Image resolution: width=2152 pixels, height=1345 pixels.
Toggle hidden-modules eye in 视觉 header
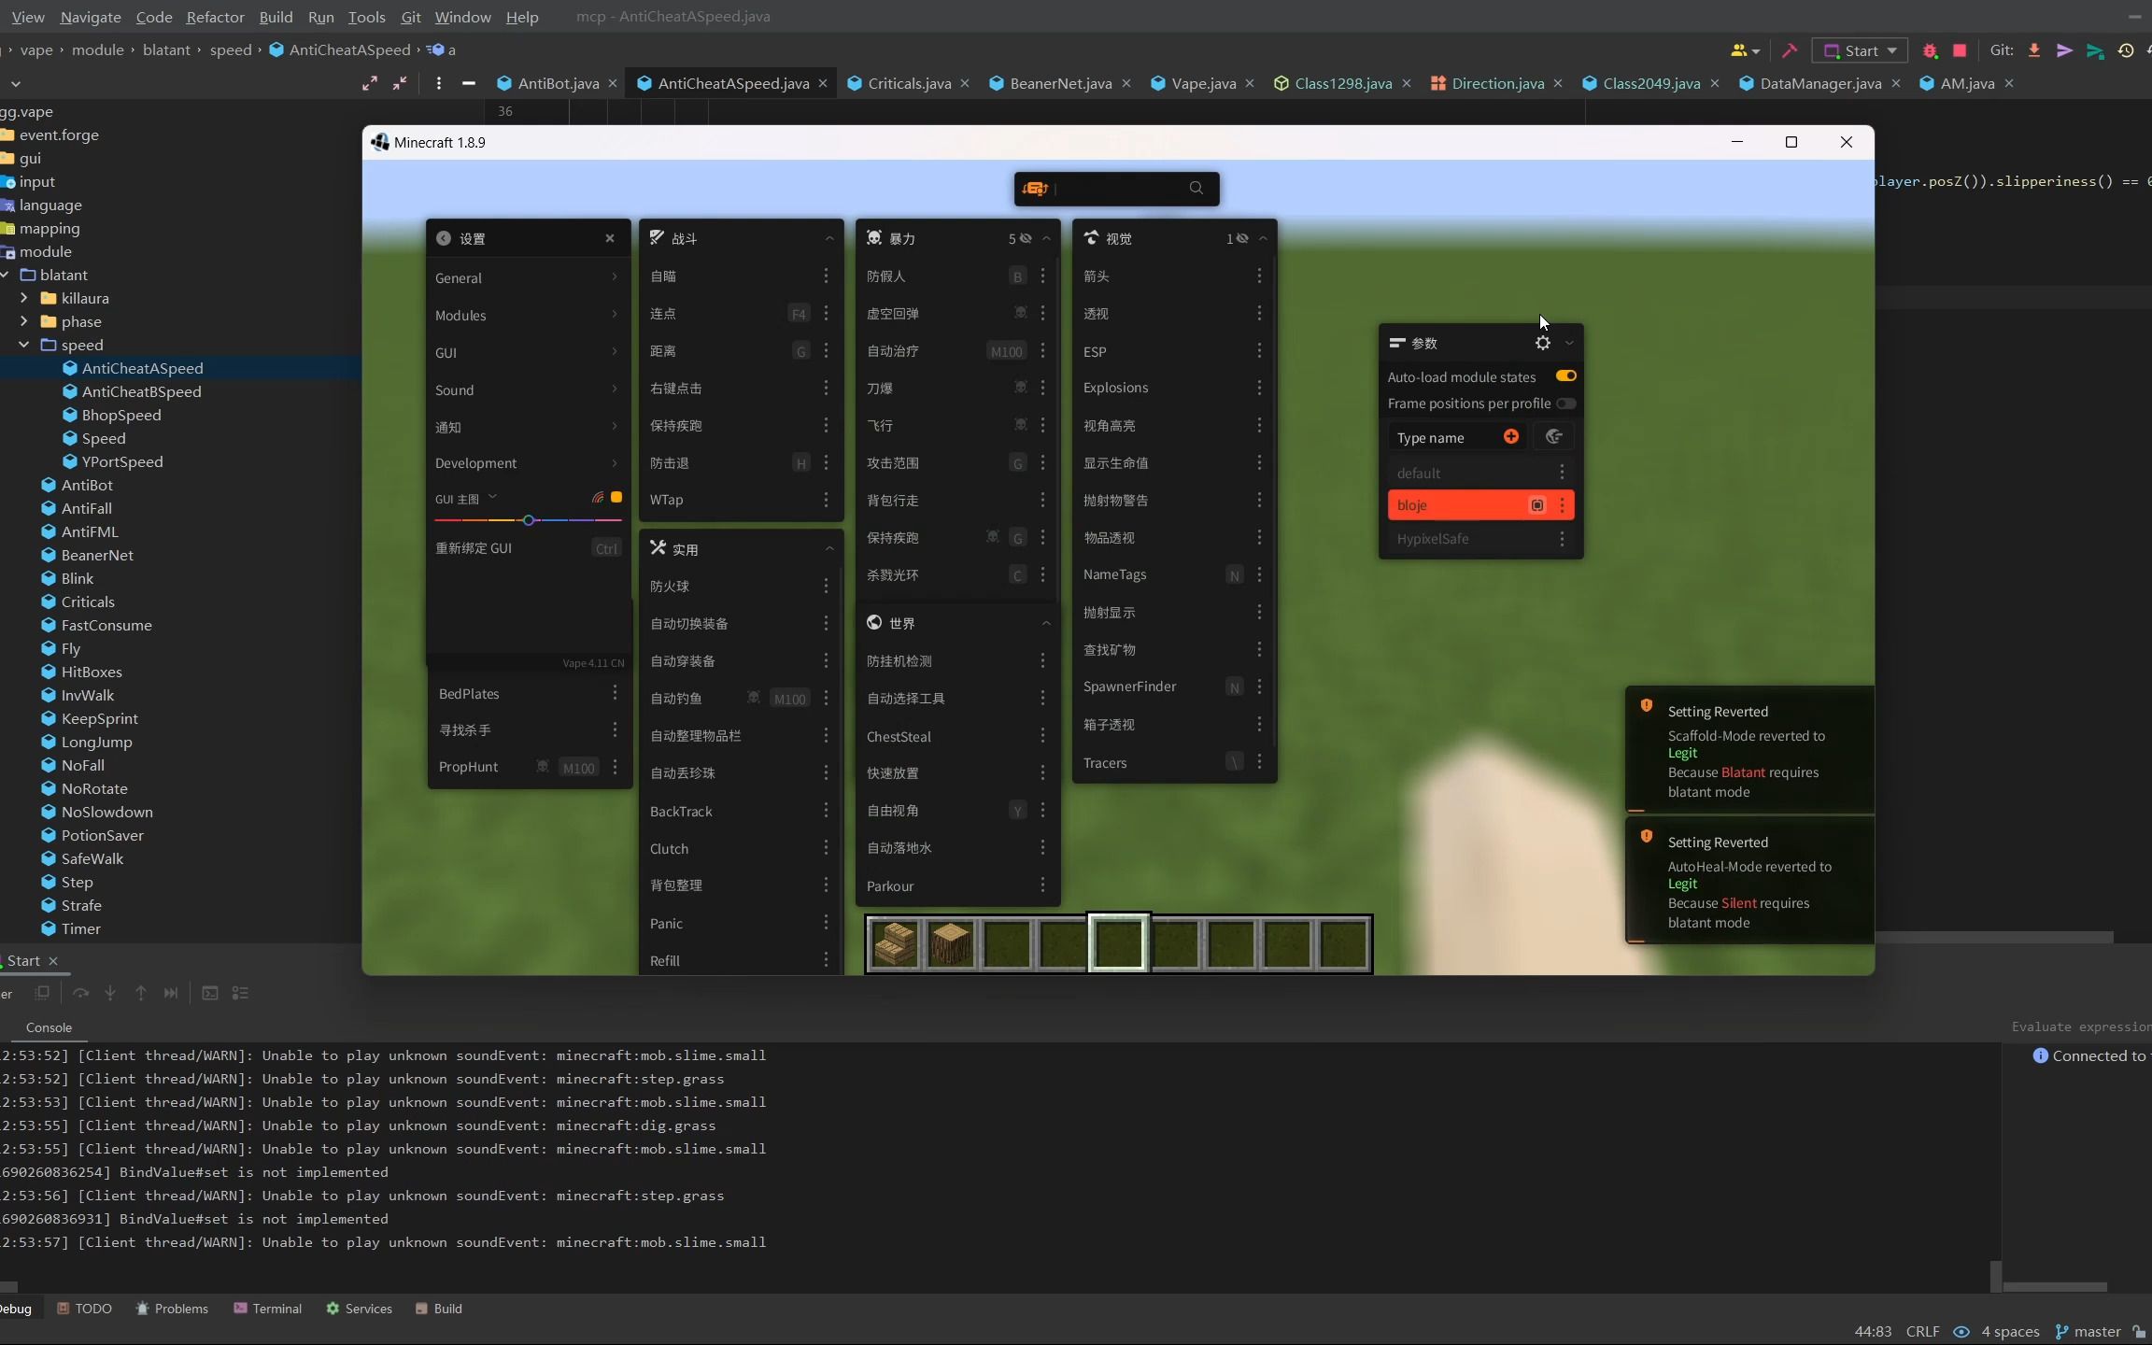click(x=1242, y=238)
